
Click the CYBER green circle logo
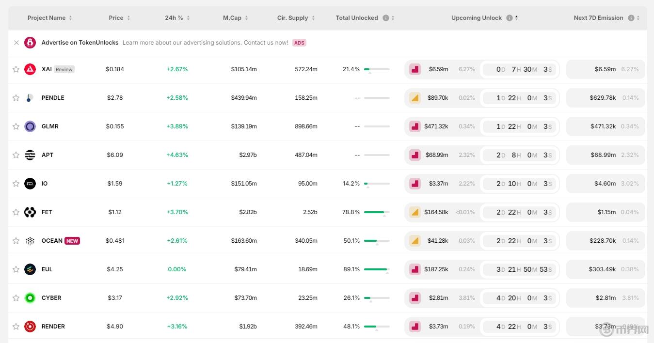[30, 298]
